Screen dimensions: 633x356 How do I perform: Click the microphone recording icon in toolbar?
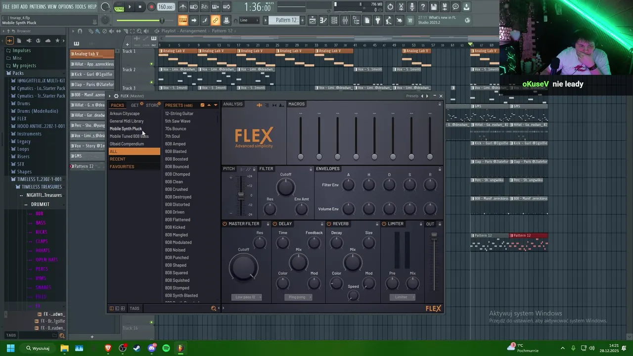point(412,7)
